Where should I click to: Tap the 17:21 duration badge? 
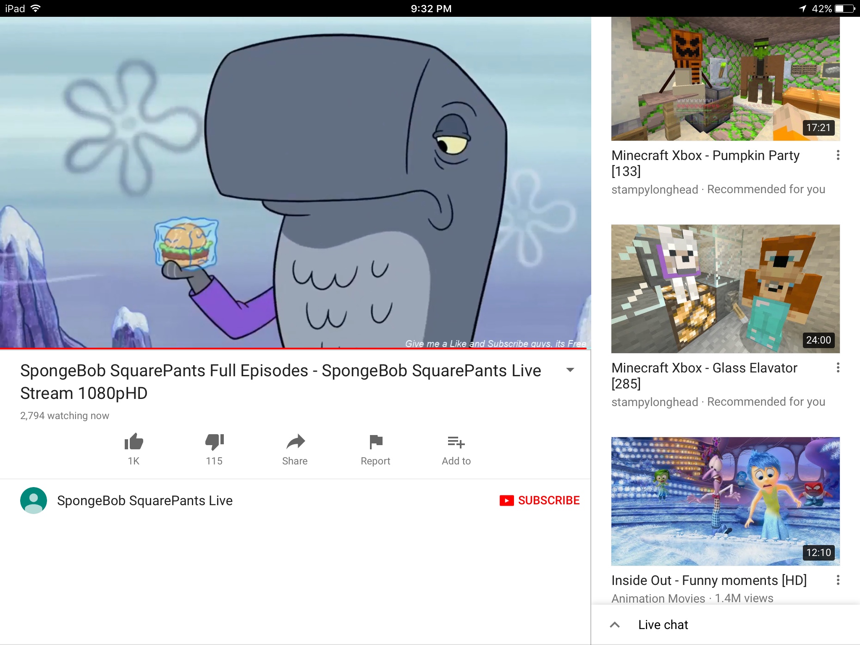[x=818, y=128]
